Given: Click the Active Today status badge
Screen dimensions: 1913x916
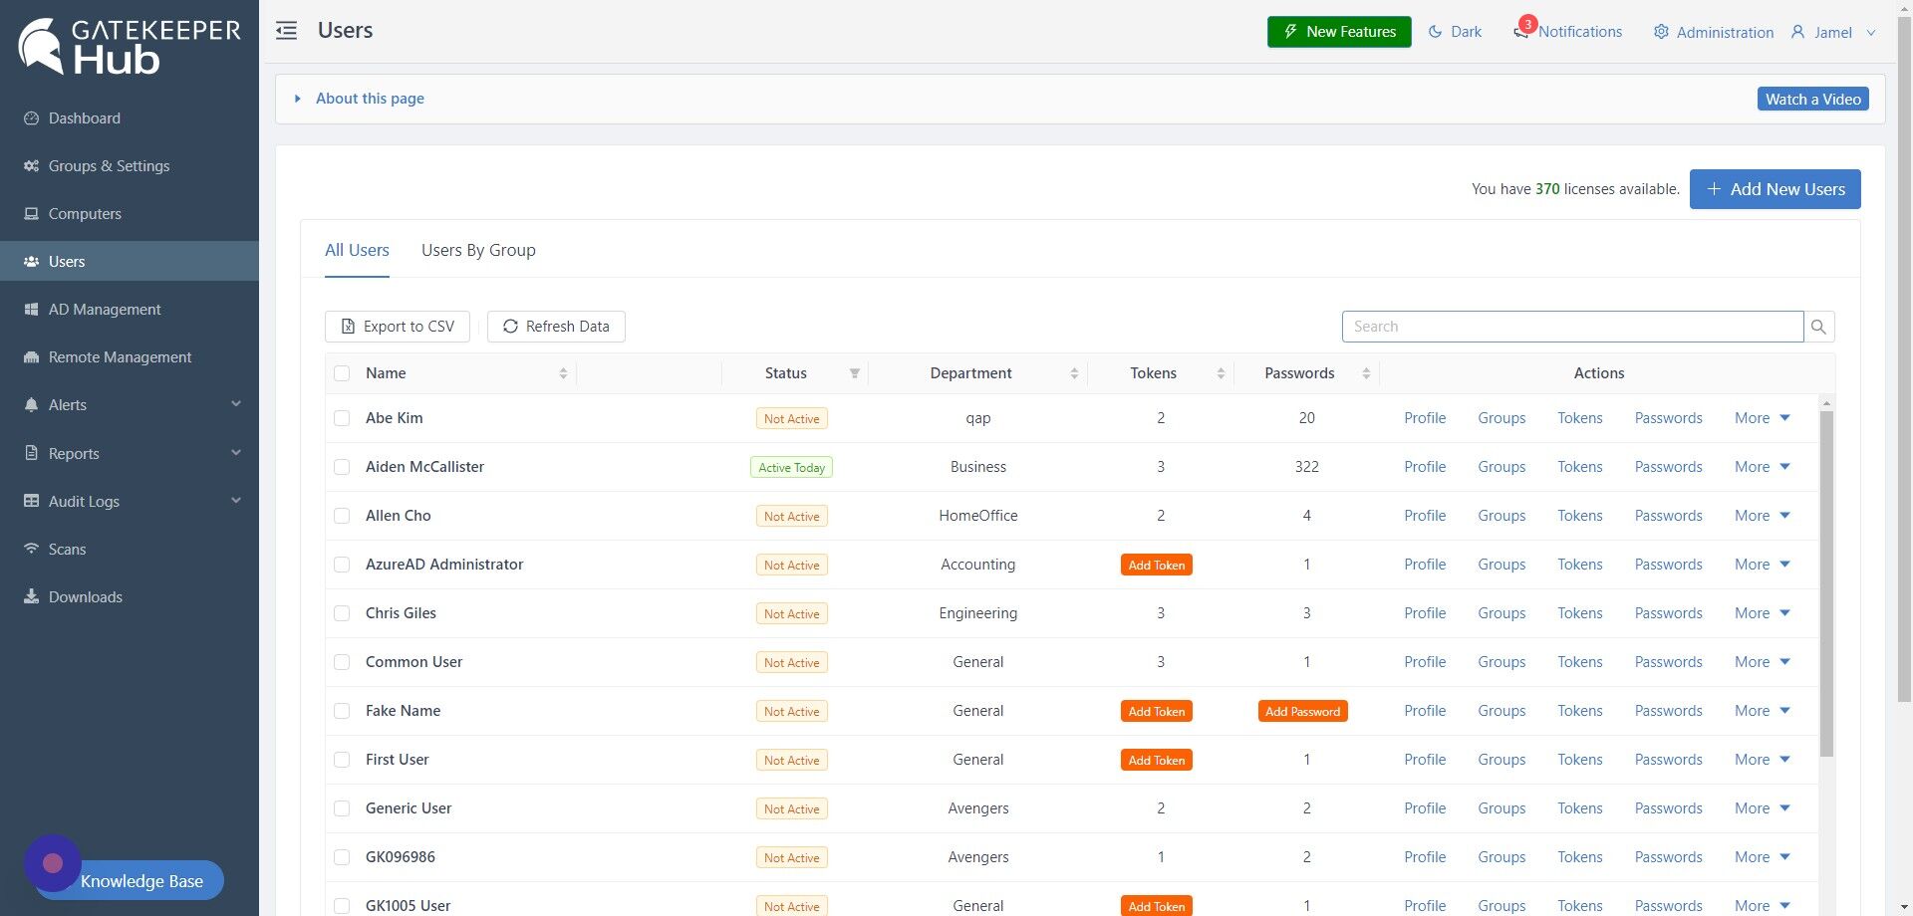Looking at the screenshot, I should pyautogui.click(x=792, y=468).
